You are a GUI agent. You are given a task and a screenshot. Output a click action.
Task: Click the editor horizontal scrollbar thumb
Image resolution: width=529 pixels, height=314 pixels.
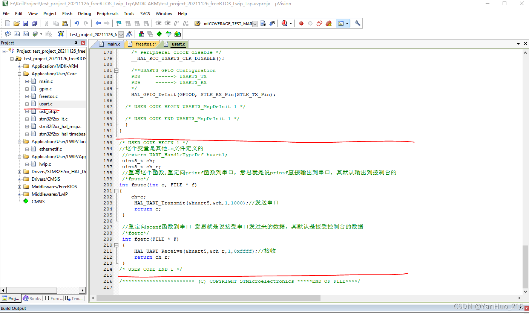pos(208,298)
